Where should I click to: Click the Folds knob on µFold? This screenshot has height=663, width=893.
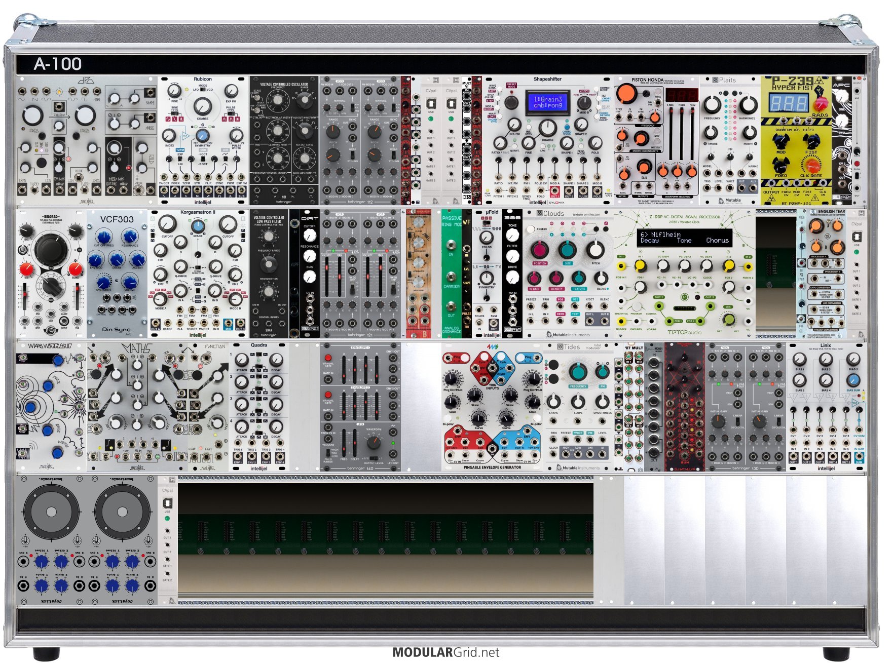click(x=486, y=237)
